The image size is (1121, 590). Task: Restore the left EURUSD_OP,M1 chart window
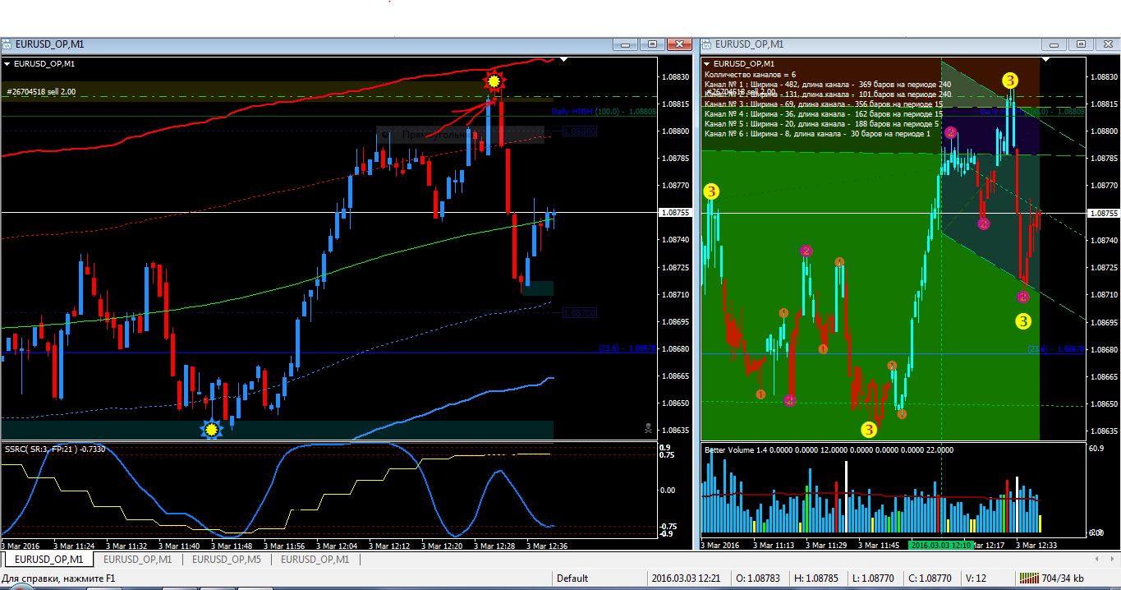[x=654, y=44]
